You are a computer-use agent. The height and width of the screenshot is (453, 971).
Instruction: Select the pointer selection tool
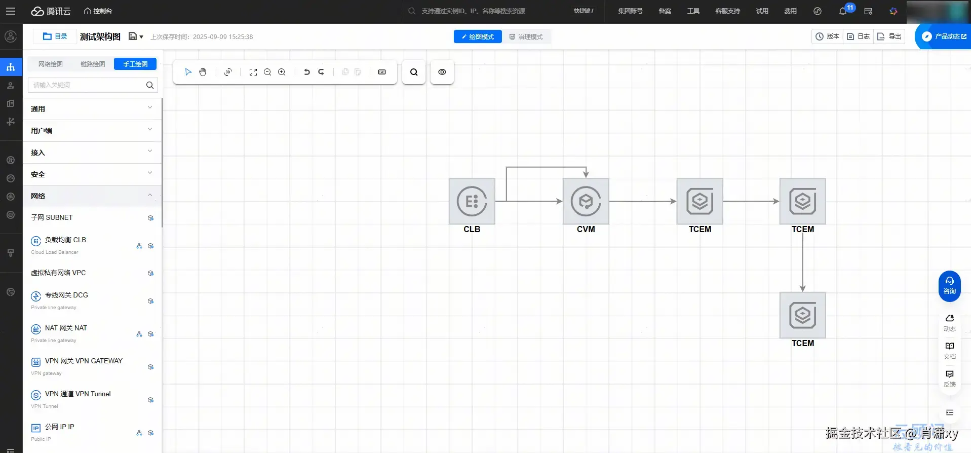click(x=188, y=72)
